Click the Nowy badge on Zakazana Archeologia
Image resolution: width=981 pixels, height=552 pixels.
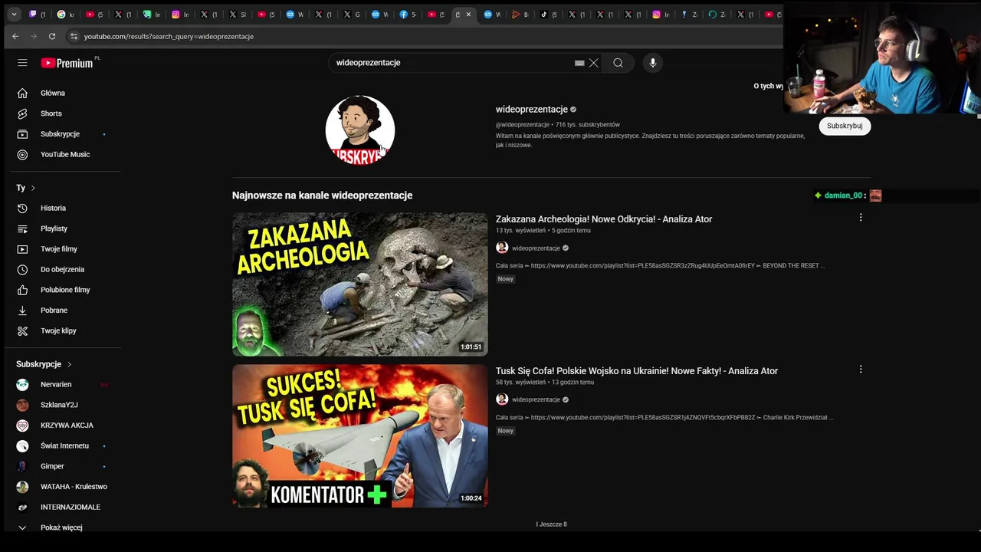click(x=505, y=279)
